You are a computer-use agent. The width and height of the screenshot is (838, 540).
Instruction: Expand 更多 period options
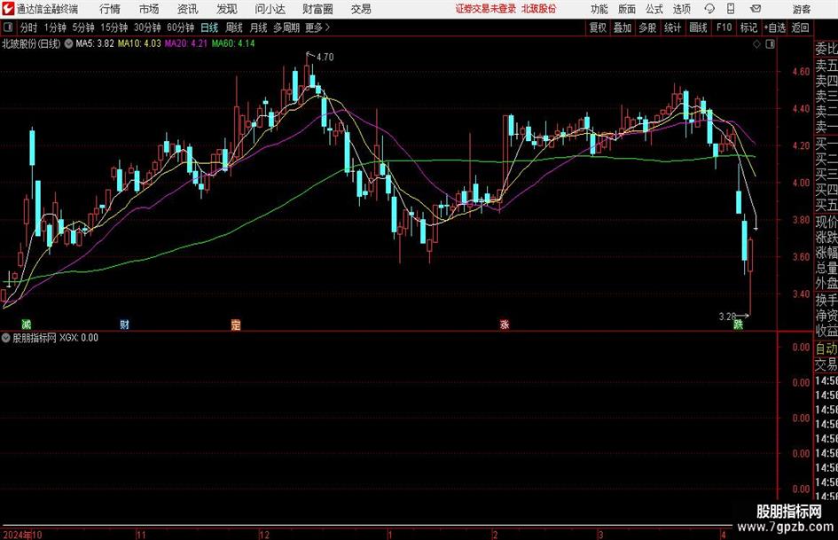click(x=317, y=27)
